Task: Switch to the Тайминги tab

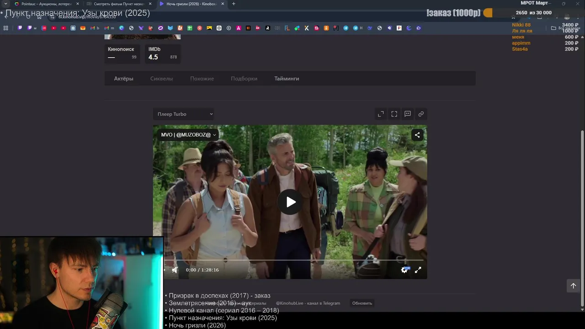Action: click(x=287, y=79)
